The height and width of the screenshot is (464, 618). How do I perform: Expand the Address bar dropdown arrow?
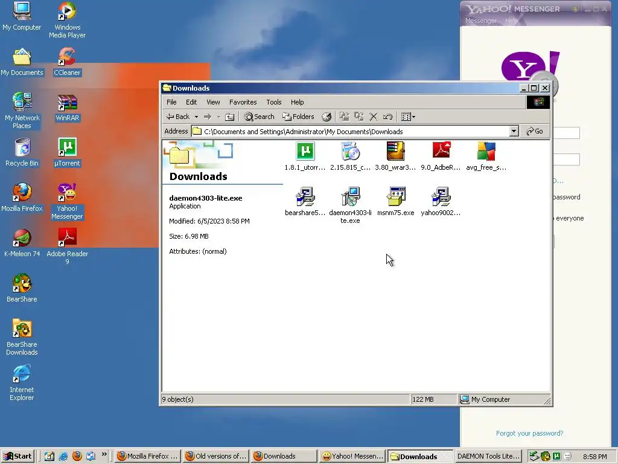pyautogui.click(x=514, y=131)
